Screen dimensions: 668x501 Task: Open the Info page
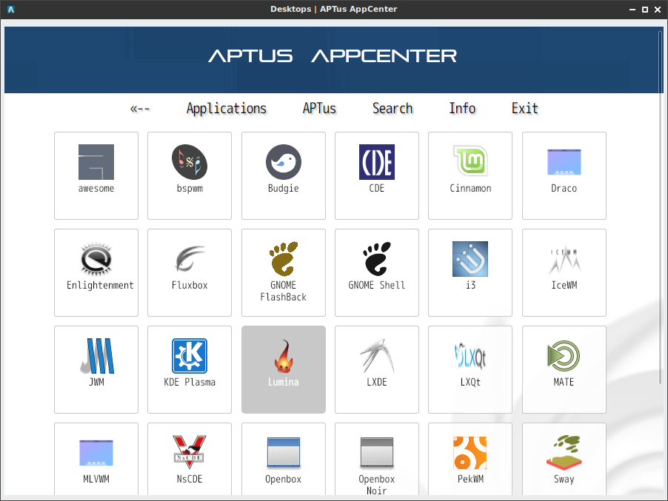[x=462, y=109]
